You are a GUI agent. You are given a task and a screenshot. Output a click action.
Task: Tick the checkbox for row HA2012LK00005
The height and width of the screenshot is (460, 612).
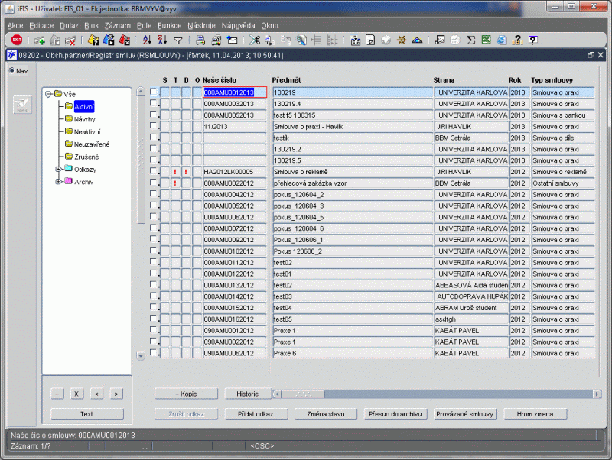153,172
